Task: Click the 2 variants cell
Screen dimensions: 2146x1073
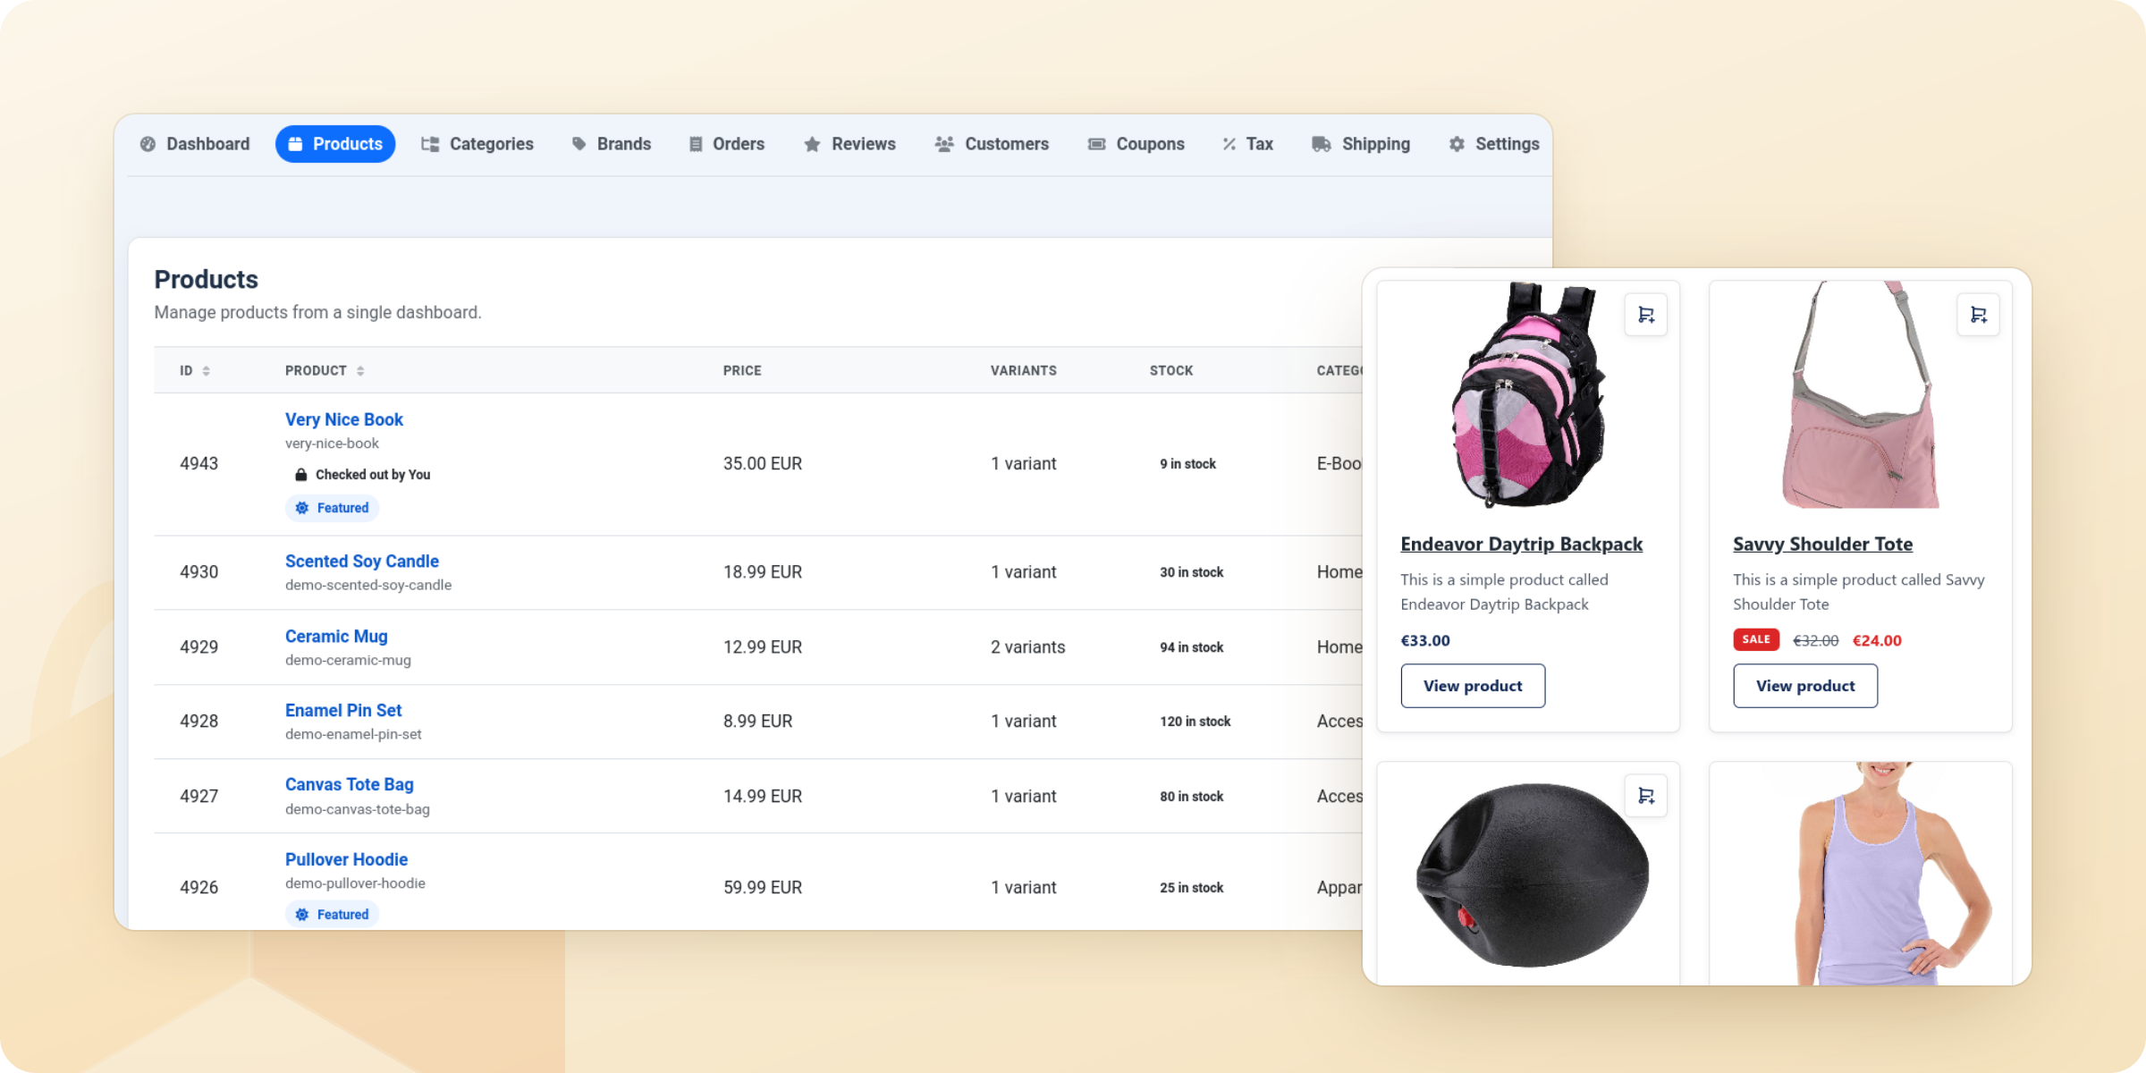Action: tap(1027, 647)
